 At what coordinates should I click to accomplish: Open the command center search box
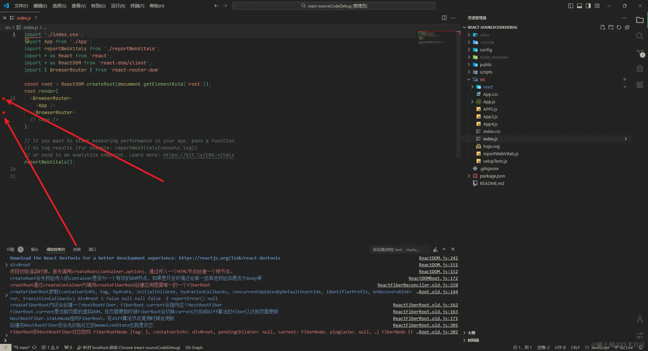tap(333, 6)
